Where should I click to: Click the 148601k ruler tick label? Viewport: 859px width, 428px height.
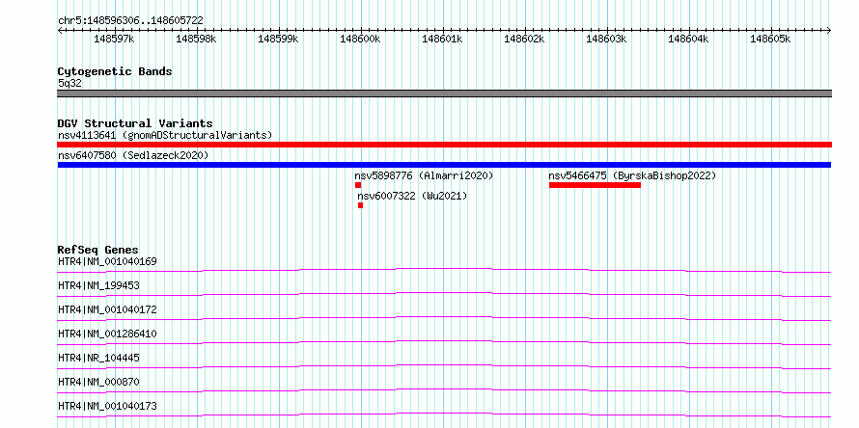pyautogui.click(x=442, y=39)
